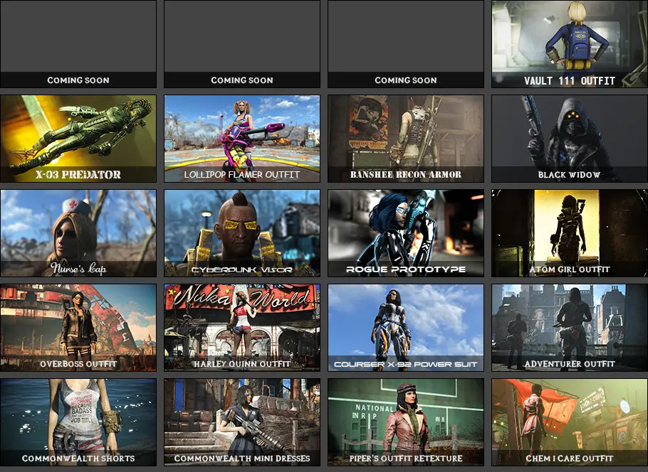This screenshot has width=648, height=472.
Task: Open the Courser X-92 Power Suit tile
Action: tap(405, 328)
